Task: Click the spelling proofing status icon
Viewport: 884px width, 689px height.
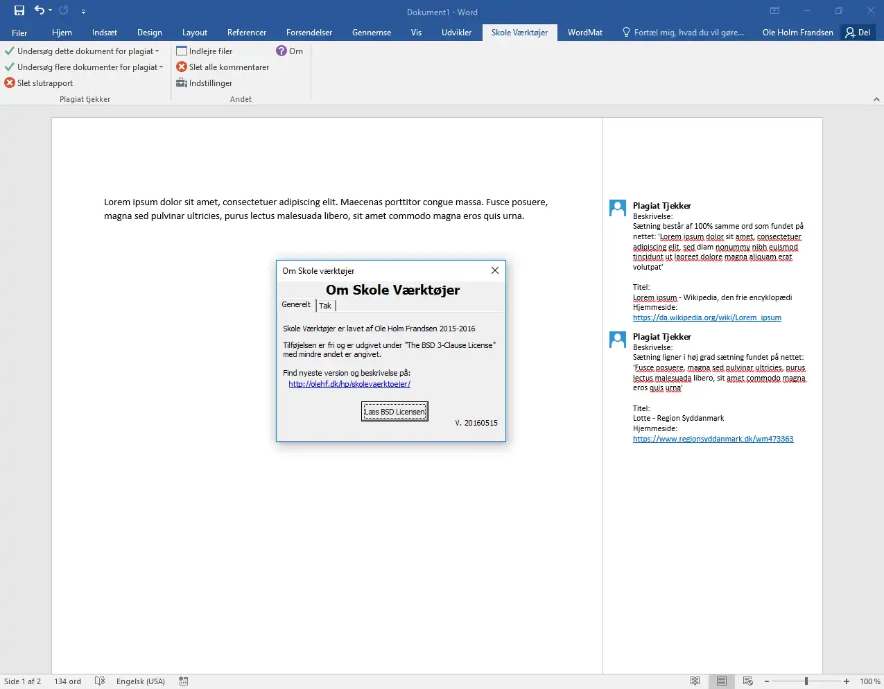Action: pyautogui.click(x=100, y=681)
